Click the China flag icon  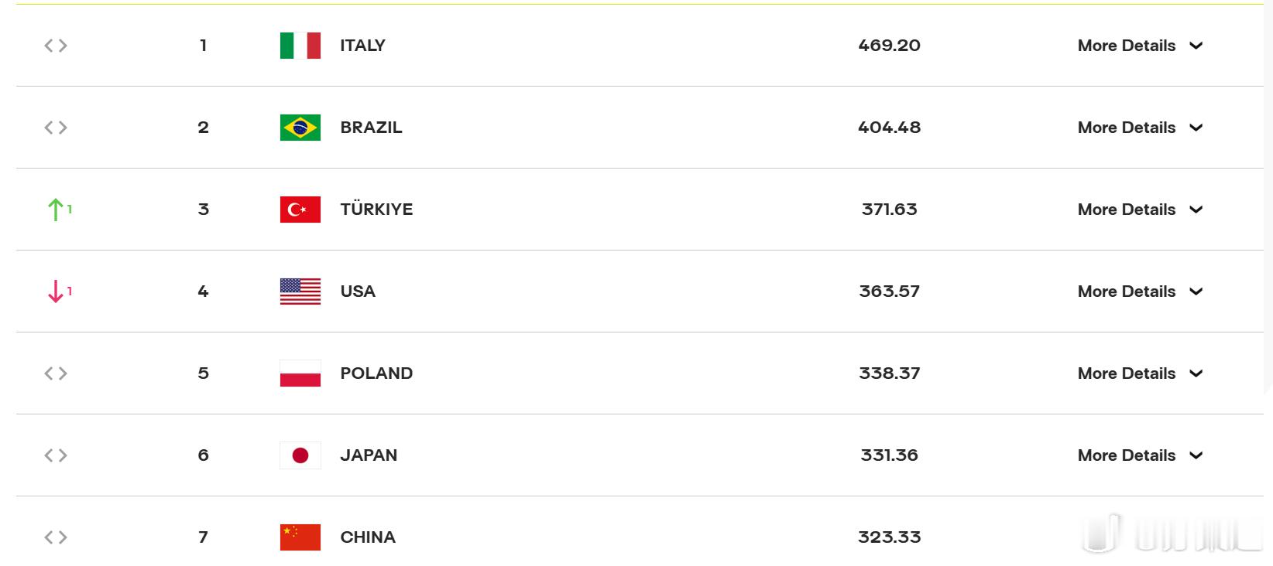(300, 537)
